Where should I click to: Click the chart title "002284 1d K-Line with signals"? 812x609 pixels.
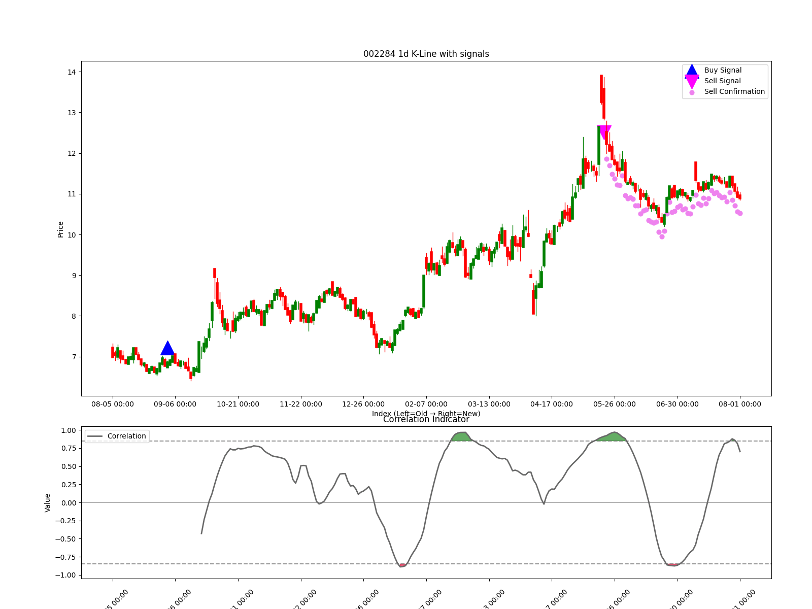pos(426,54)
